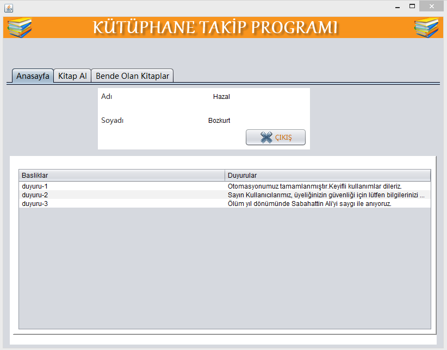
Task: Click the 'Sayın Kullanıcılarımız' security announcement cell
Action: coord(326,195)
